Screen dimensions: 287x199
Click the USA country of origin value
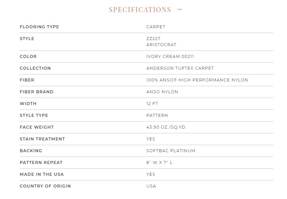(151, 186)
